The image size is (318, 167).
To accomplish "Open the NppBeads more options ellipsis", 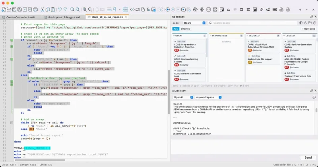I will click(314, 23).
